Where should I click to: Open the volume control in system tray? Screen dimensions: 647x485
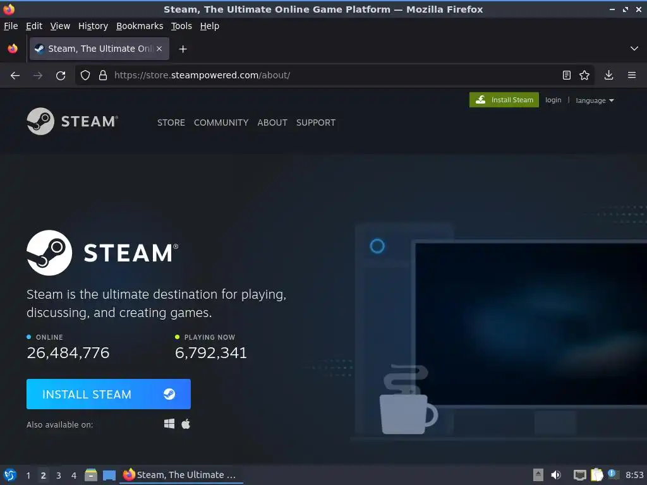point(556,475)
